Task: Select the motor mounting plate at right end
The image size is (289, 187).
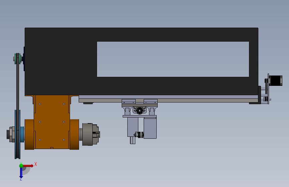Action: (x=268, y=89)
